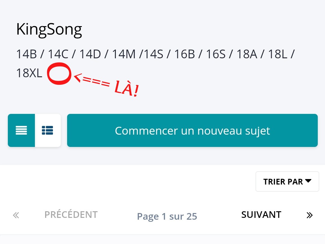The width and height of the screenshot is (325, 244).
Task: Click the KingSong forum heading
Action: coord(49,29)
